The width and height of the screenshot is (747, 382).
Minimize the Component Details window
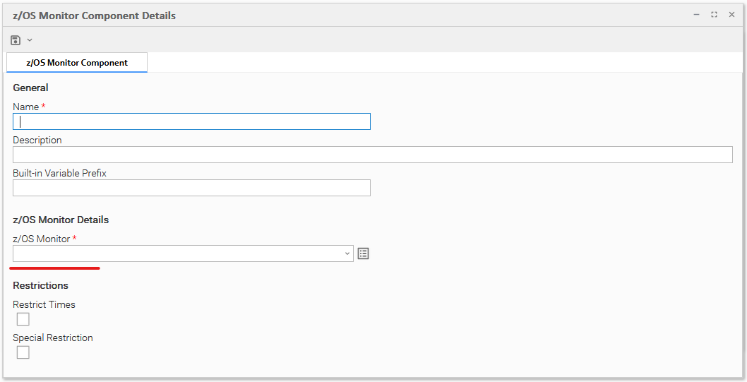tap(696, 15)
